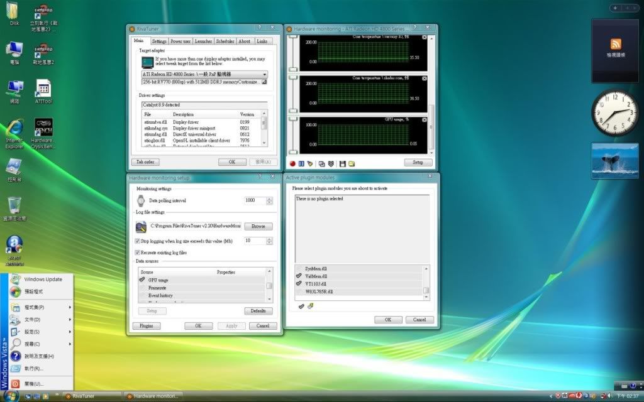Click the slider handle above the shader core graph

point(293,77)
